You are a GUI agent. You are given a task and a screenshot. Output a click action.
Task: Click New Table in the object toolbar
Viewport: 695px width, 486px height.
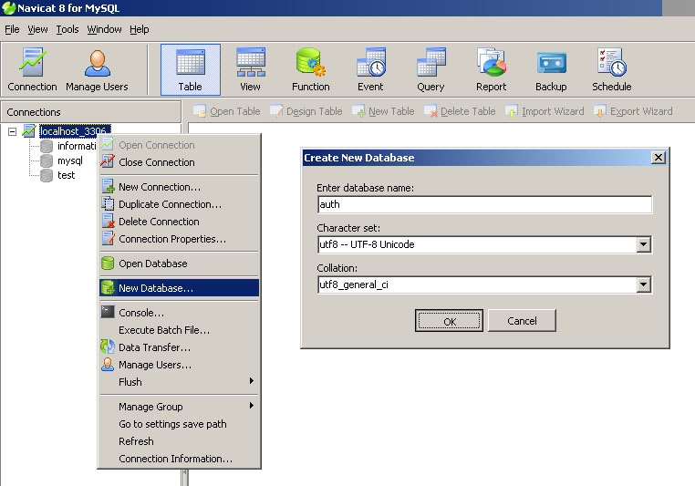click(383, 111)
